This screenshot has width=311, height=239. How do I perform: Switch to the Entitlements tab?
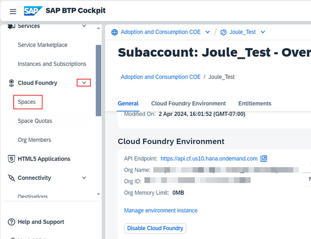(x=254, y=104)
